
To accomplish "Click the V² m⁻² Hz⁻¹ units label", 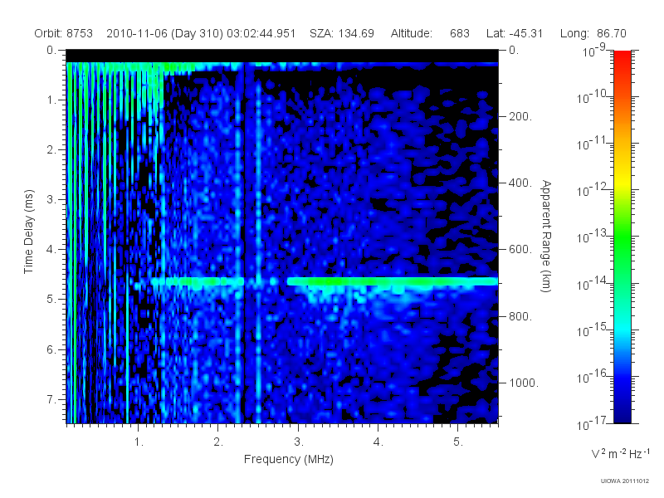I will [620, 453].
